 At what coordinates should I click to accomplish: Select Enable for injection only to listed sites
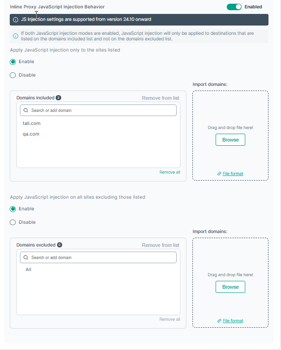click(x=13, y=62)
